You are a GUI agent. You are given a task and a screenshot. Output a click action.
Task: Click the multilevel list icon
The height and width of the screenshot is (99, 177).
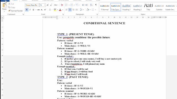pos(77,5)
